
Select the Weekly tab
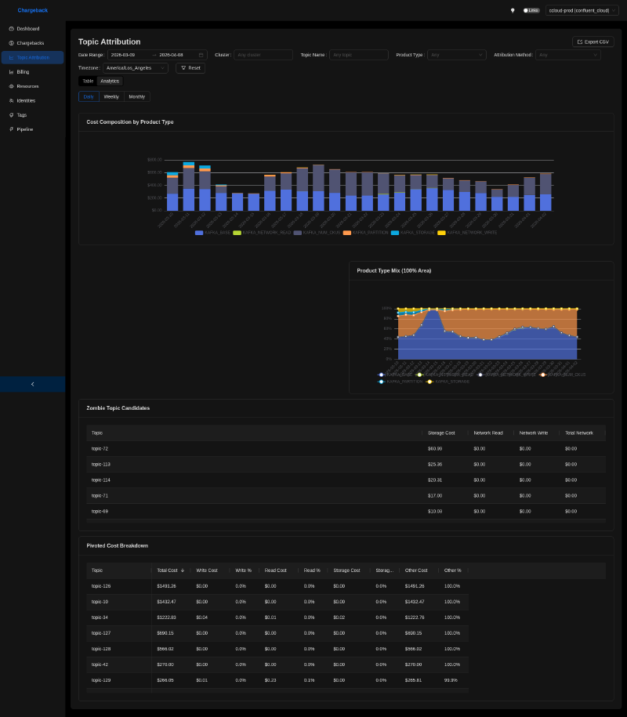[x=111, y=96]
